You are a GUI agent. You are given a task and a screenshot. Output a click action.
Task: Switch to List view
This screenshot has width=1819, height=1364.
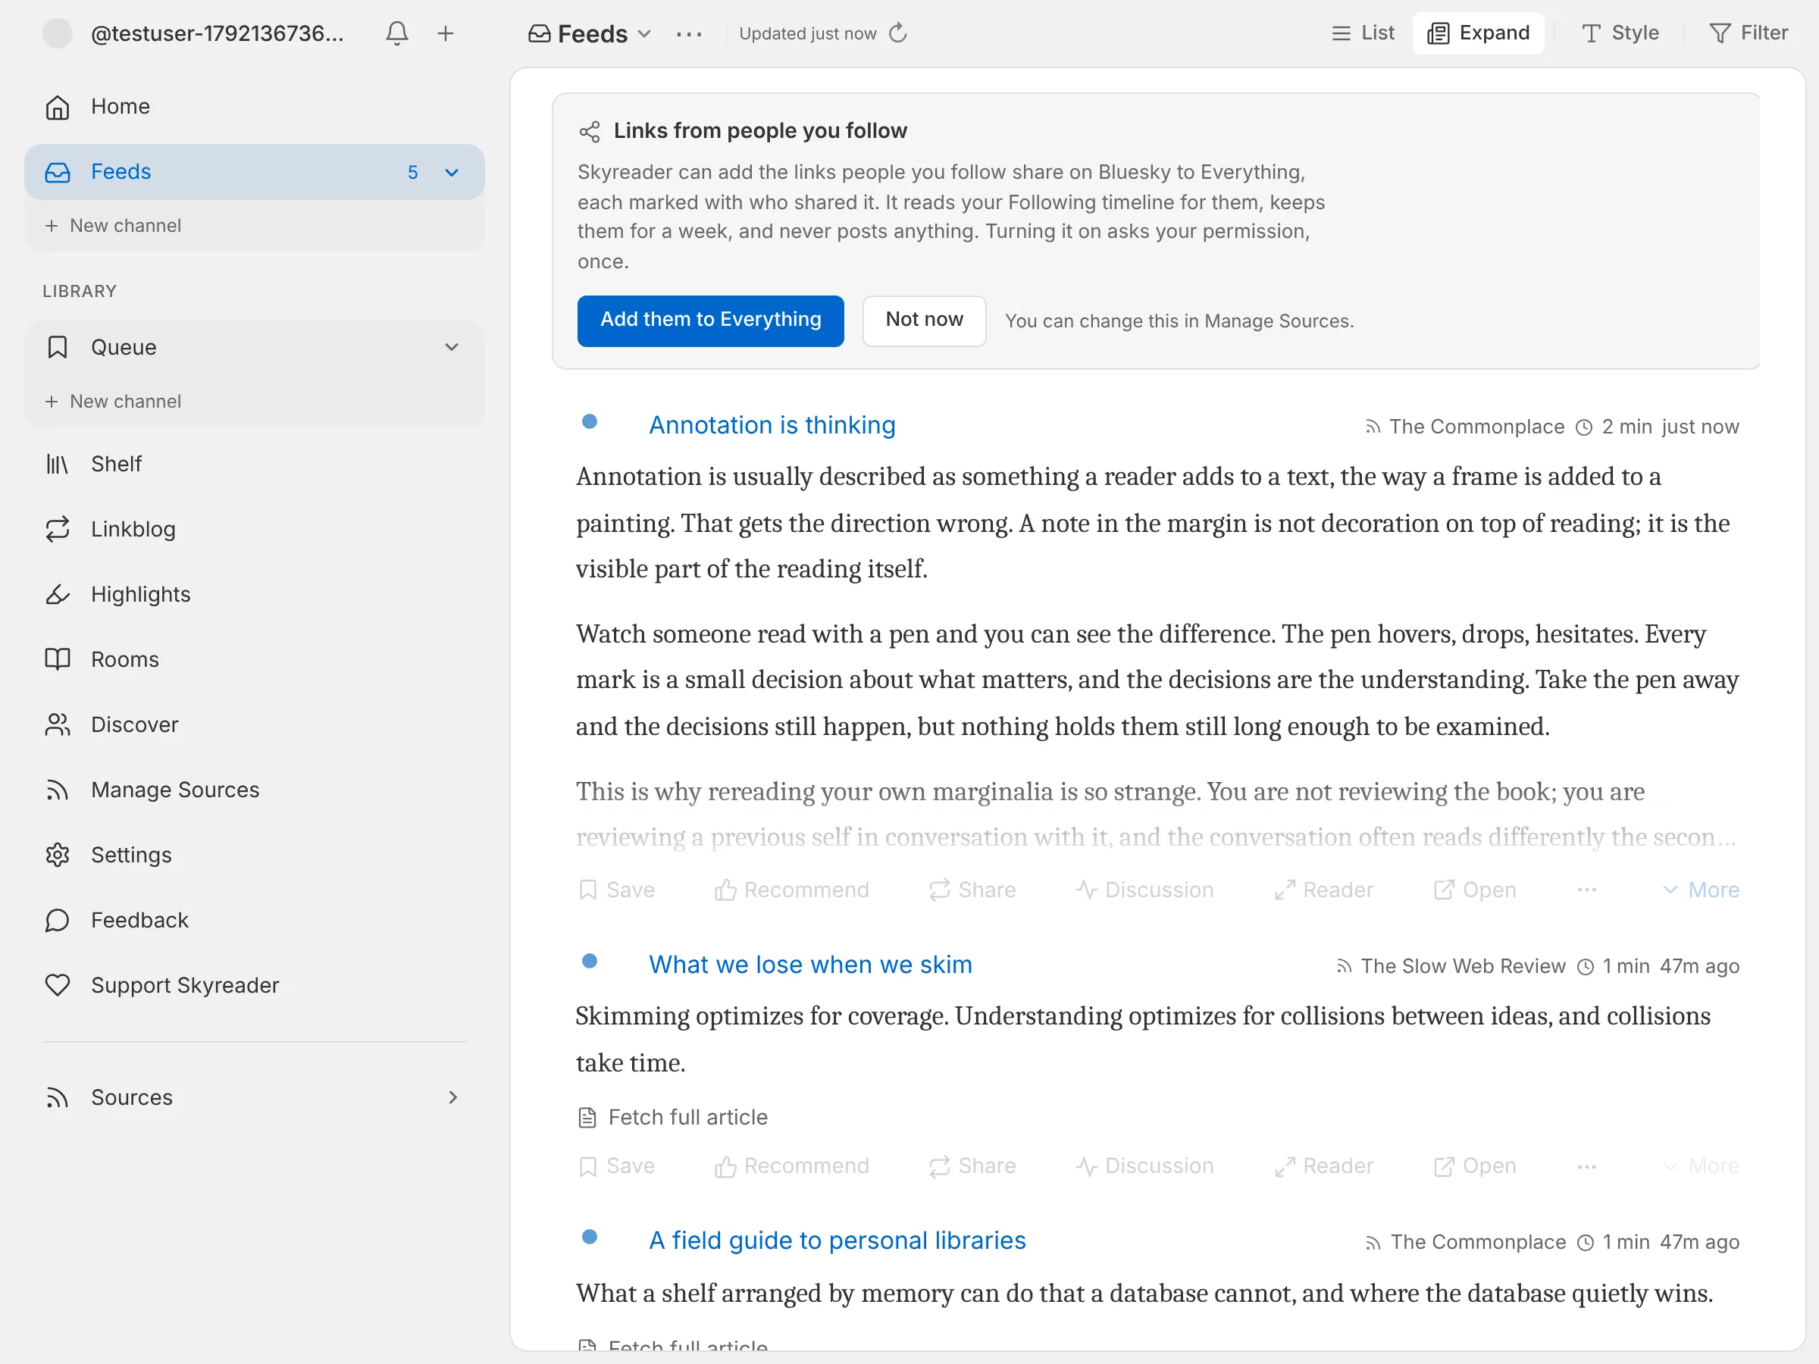[x=1363, y=33]
